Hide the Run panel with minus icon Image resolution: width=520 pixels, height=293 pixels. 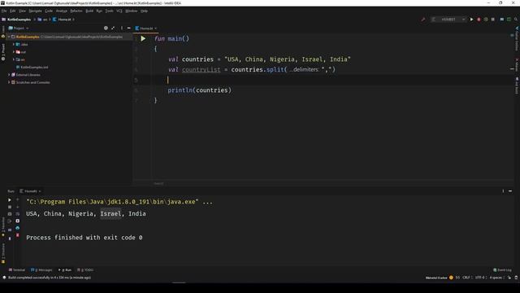[510, 191]
